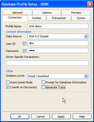
Task: Go to the Syntax tab
Action: [x=81, y=18]
